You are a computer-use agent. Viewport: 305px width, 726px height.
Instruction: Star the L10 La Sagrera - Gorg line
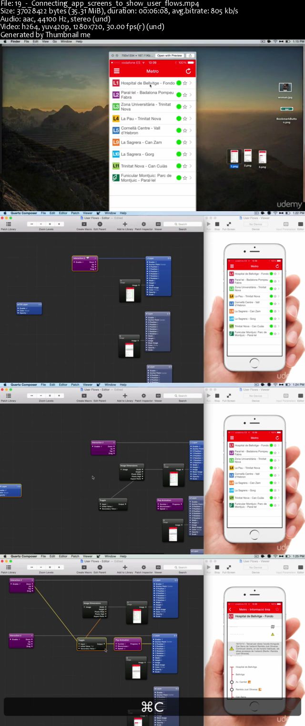pyautogui.click(x=185, y=154)
